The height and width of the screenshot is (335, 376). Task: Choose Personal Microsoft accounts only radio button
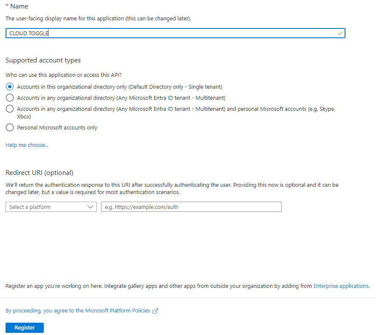click(x=9, y=127)
